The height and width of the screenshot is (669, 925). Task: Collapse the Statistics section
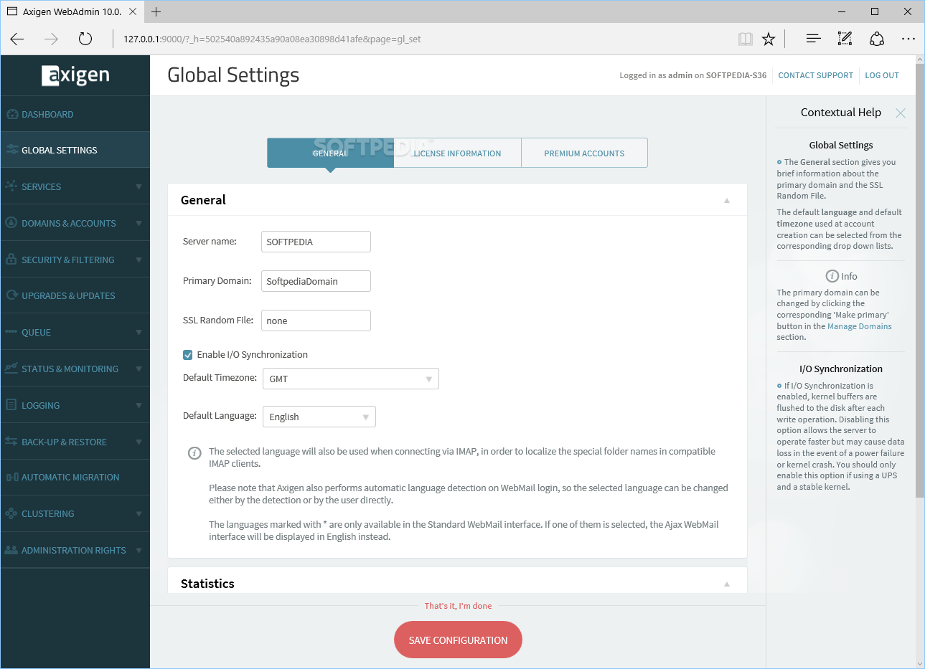click(727, 584)
